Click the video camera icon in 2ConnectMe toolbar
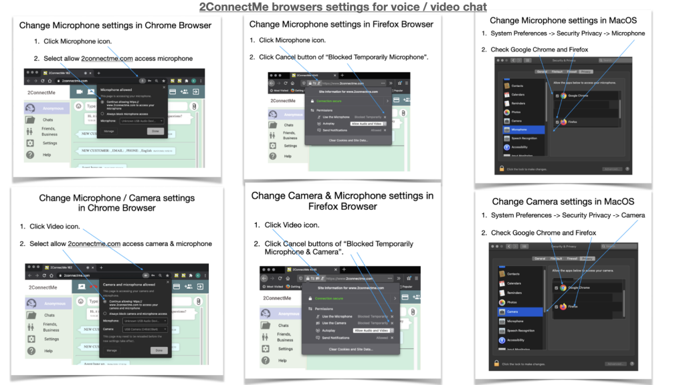 [80, 90]
